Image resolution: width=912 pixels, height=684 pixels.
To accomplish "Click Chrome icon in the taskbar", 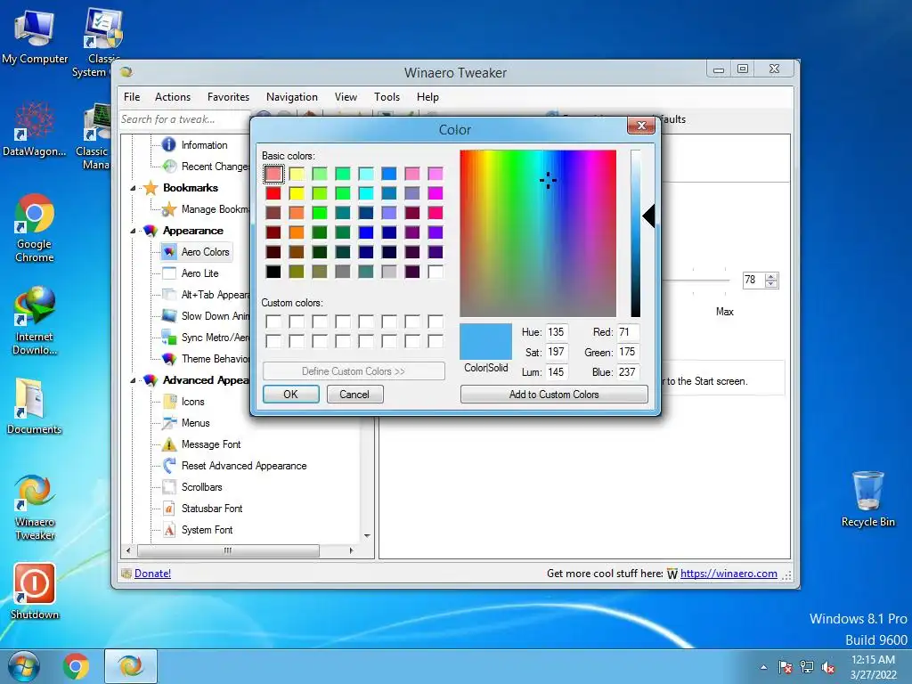I will [x=77, y=666].
